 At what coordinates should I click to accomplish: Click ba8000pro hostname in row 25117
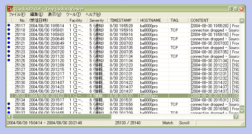tap(149, 26)
